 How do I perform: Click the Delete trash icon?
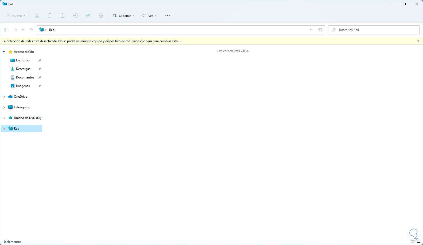[101, 15]
